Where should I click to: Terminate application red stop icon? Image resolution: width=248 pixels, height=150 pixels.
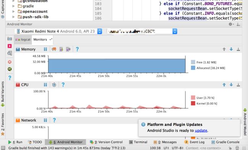(10, 62)
